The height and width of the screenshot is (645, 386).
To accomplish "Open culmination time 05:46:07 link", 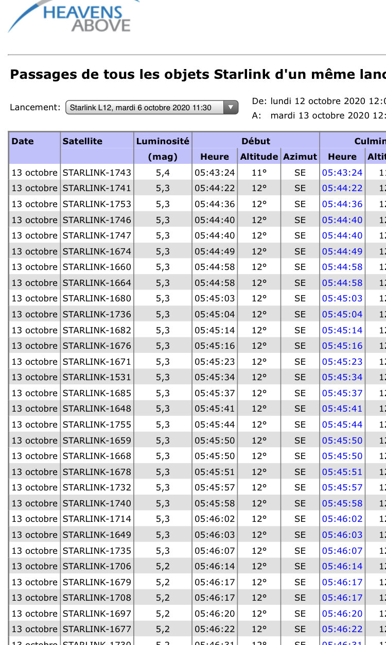I will point(342,551).
